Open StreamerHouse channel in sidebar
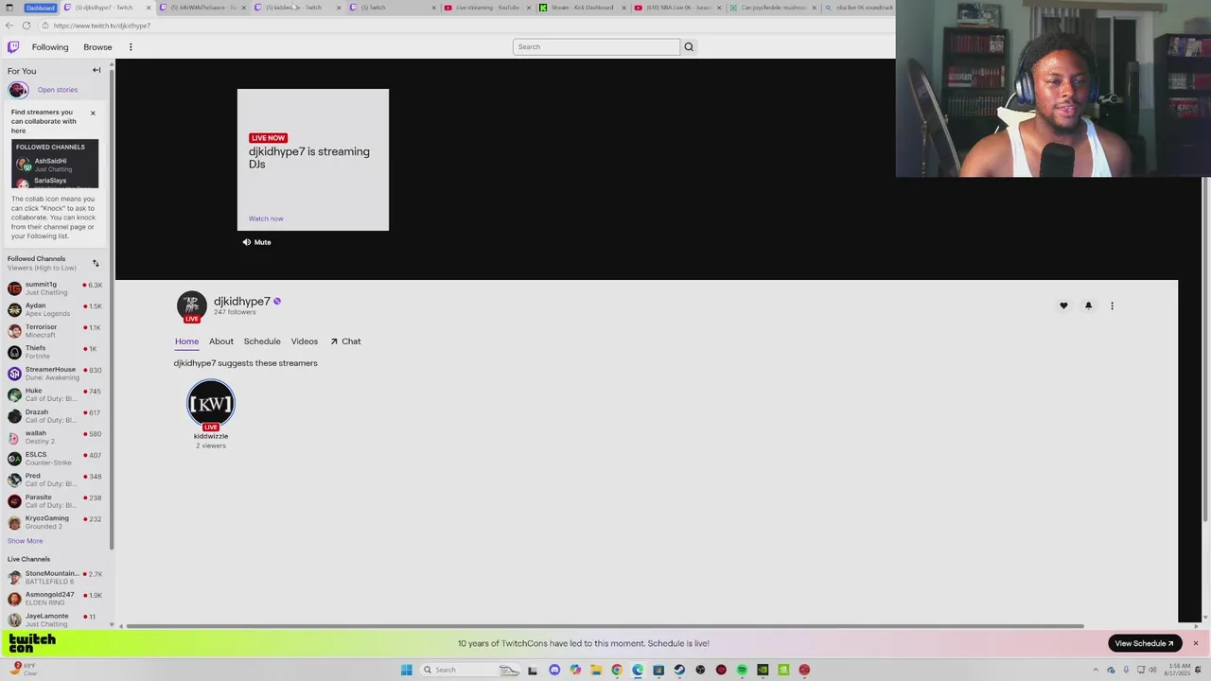 click(55, 373)
